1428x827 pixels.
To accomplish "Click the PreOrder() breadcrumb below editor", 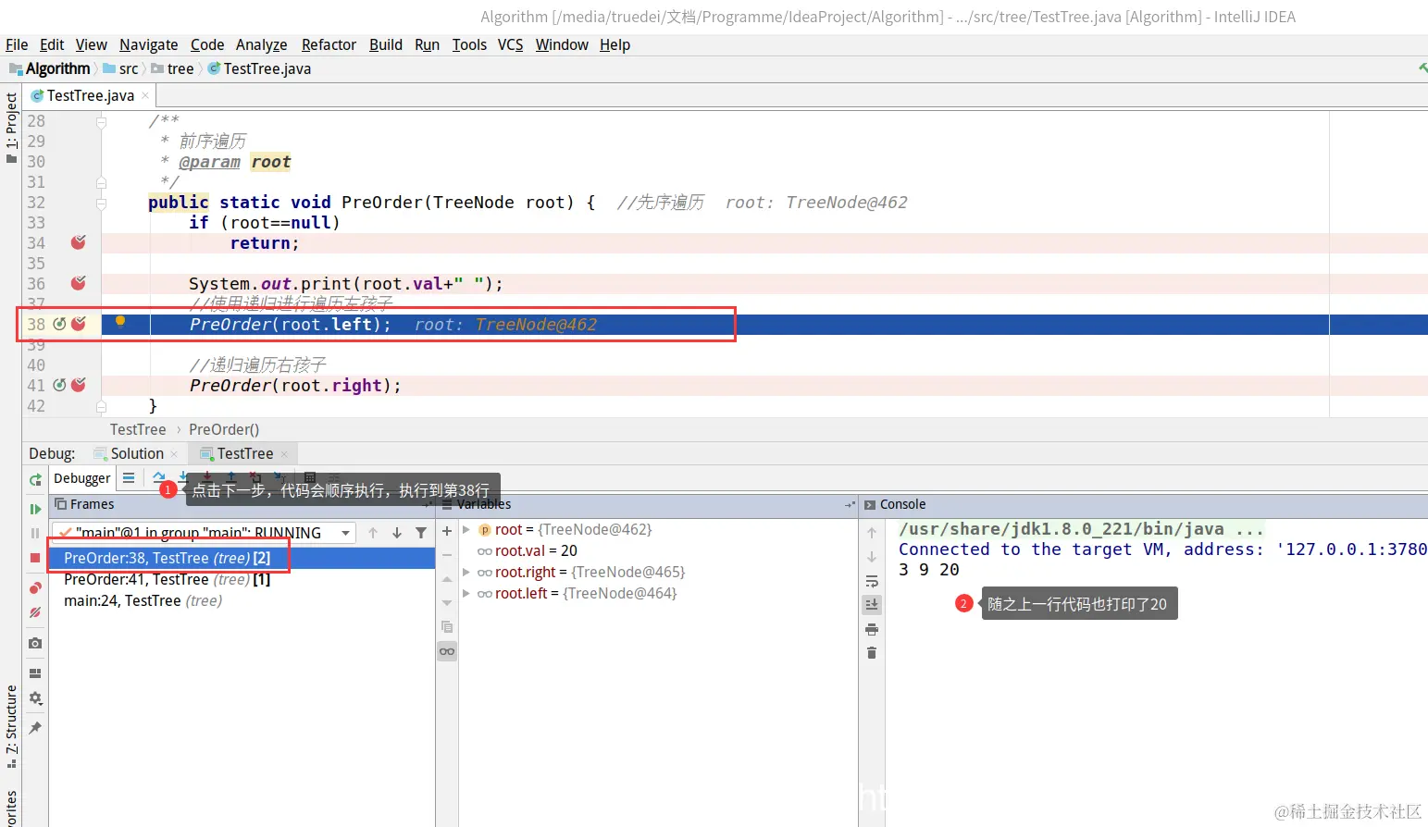I will (x=224, y=429).
